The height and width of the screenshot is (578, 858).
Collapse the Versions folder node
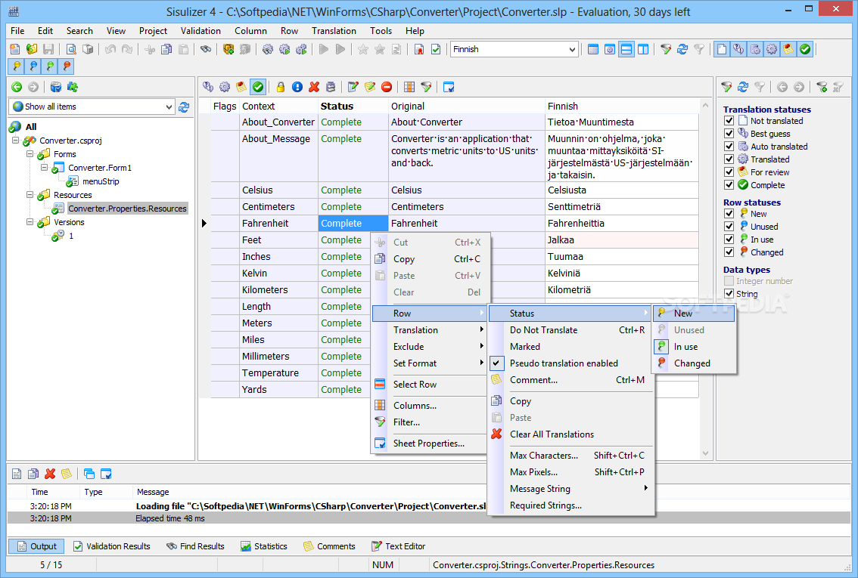(30, 222)
